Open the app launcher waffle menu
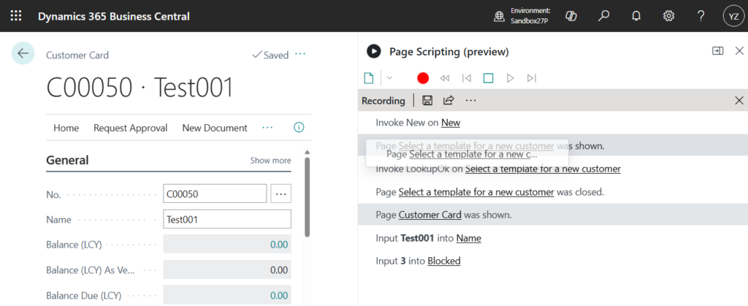 (16, 16)
